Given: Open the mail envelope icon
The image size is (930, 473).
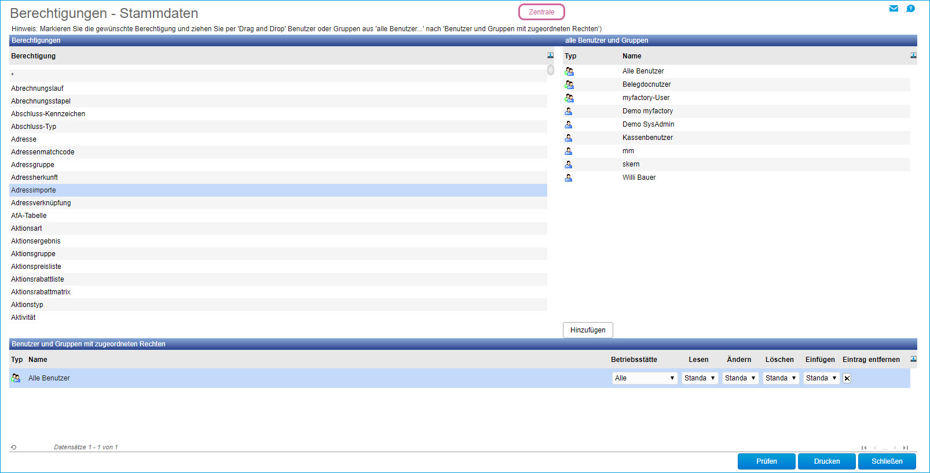Looking at the screenshot, I should coord(894,9).
